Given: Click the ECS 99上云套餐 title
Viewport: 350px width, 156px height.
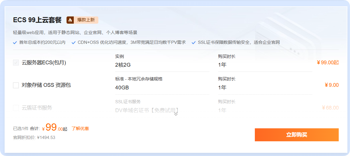Looking at the screenshot, I should click(37, 20).
